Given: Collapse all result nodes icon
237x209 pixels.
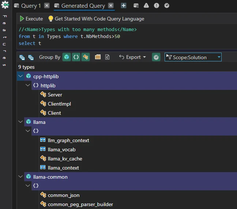Looking at the screenshot, I should pyautogui.click(x=22, y=57).
